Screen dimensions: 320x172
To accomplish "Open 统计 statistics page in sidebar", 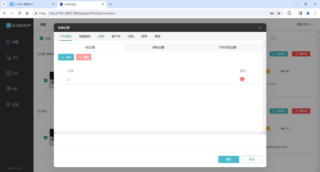I will 13,89.
